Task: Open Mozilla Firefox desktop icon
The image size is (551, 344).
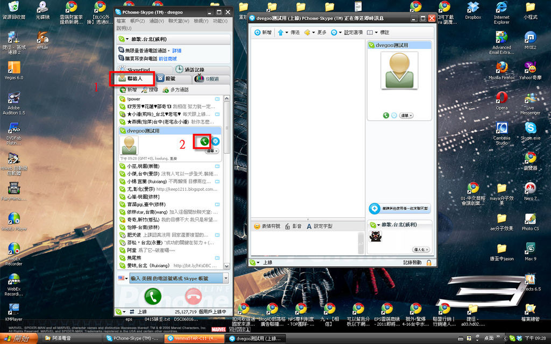Action: click(x=501, y=70)
